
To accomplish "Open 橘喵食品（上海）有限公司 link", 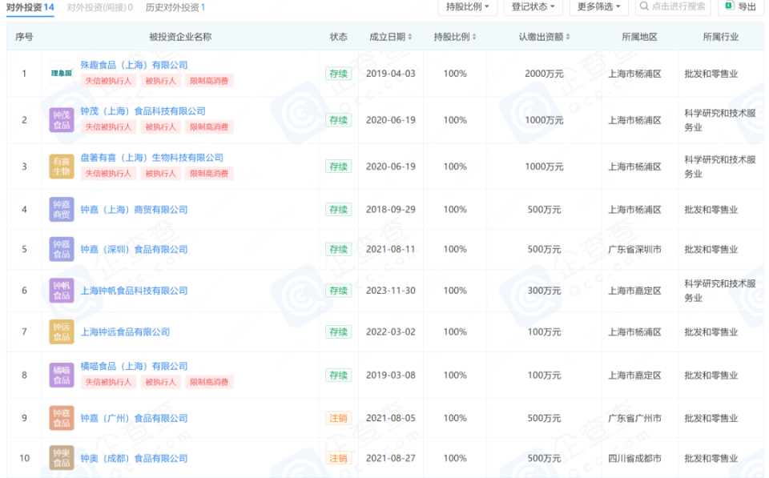I will coord(134,366).
